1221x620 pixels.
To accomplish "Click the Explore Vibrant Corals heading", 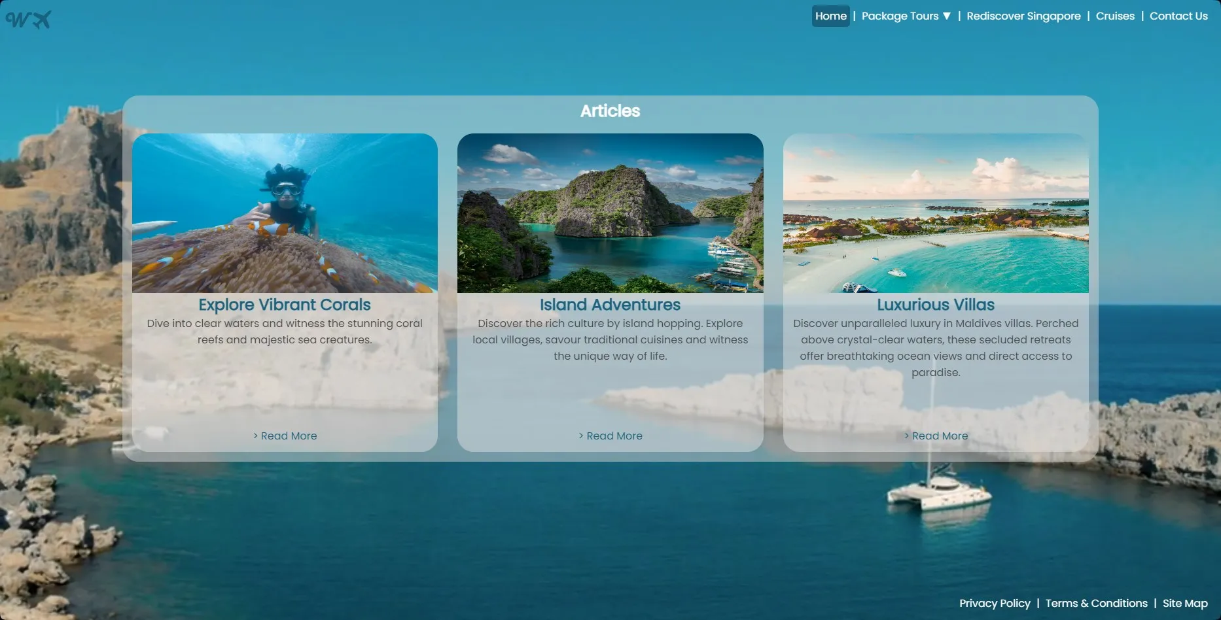I will (285, 305).
